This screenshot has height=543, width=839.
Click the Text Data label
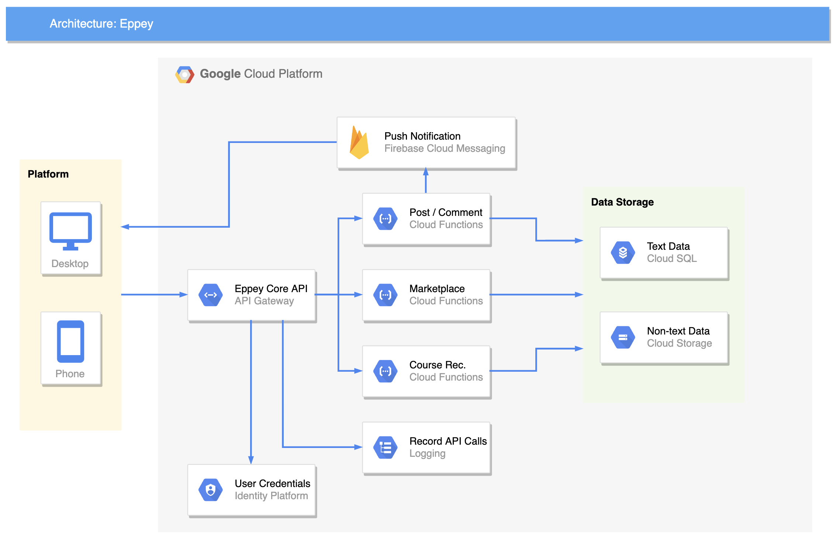(668, 246)
